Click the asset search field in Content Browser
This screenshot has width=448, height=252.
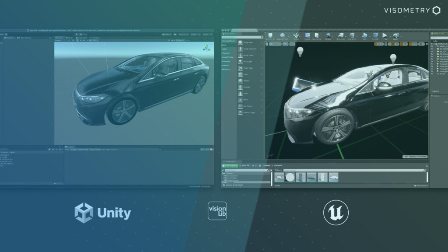[354, 170]
